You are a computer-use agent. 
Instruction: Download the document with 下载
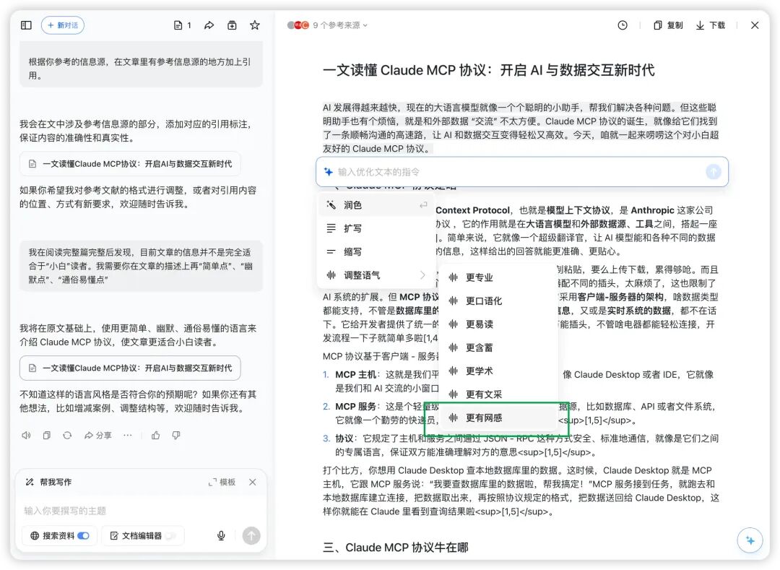pos(711,25)
